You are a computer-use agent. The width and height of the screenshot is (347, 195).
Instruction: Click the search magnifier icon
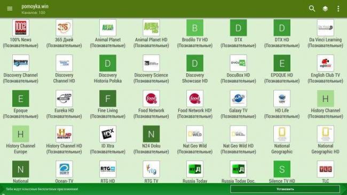point(312,9)
